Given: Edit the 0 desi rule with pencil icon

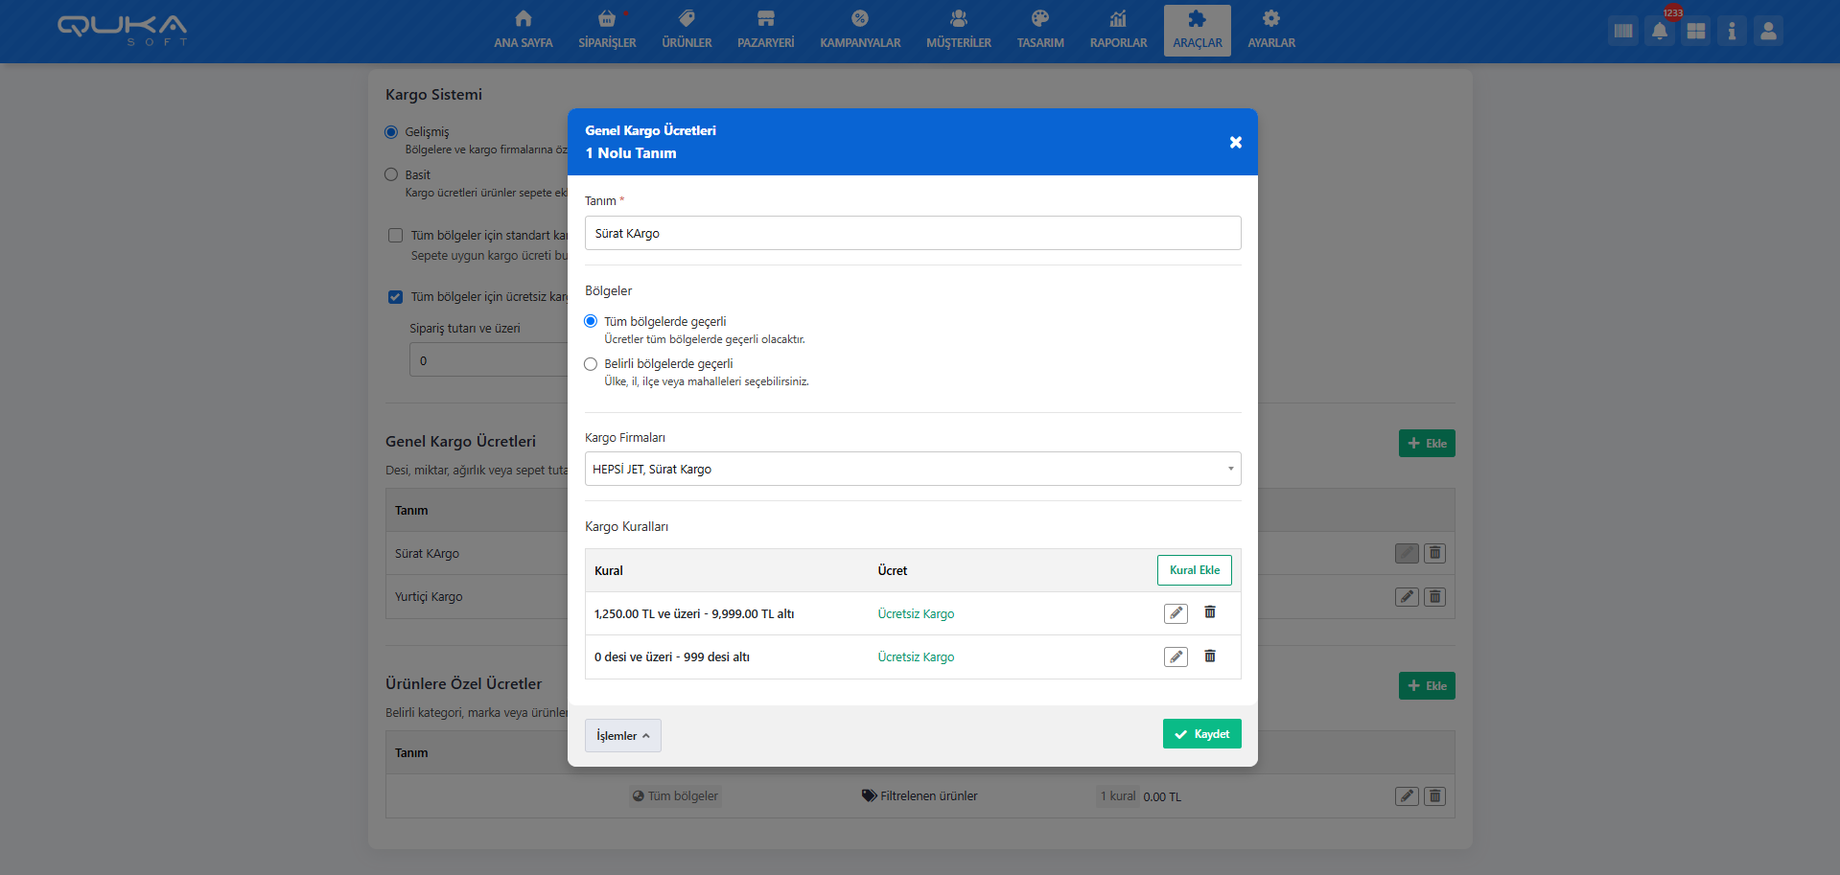Looking at the screenshot, I should pyautogui.click(x=1176, y=656).
